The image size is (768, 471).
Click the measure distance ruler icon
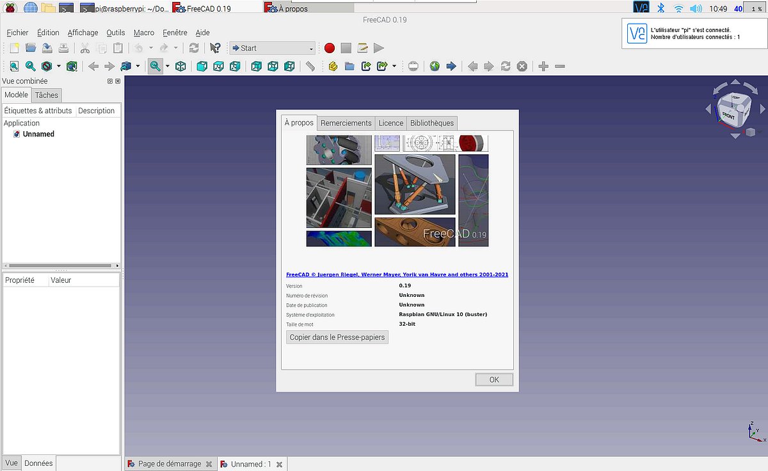tap(310, 66)
